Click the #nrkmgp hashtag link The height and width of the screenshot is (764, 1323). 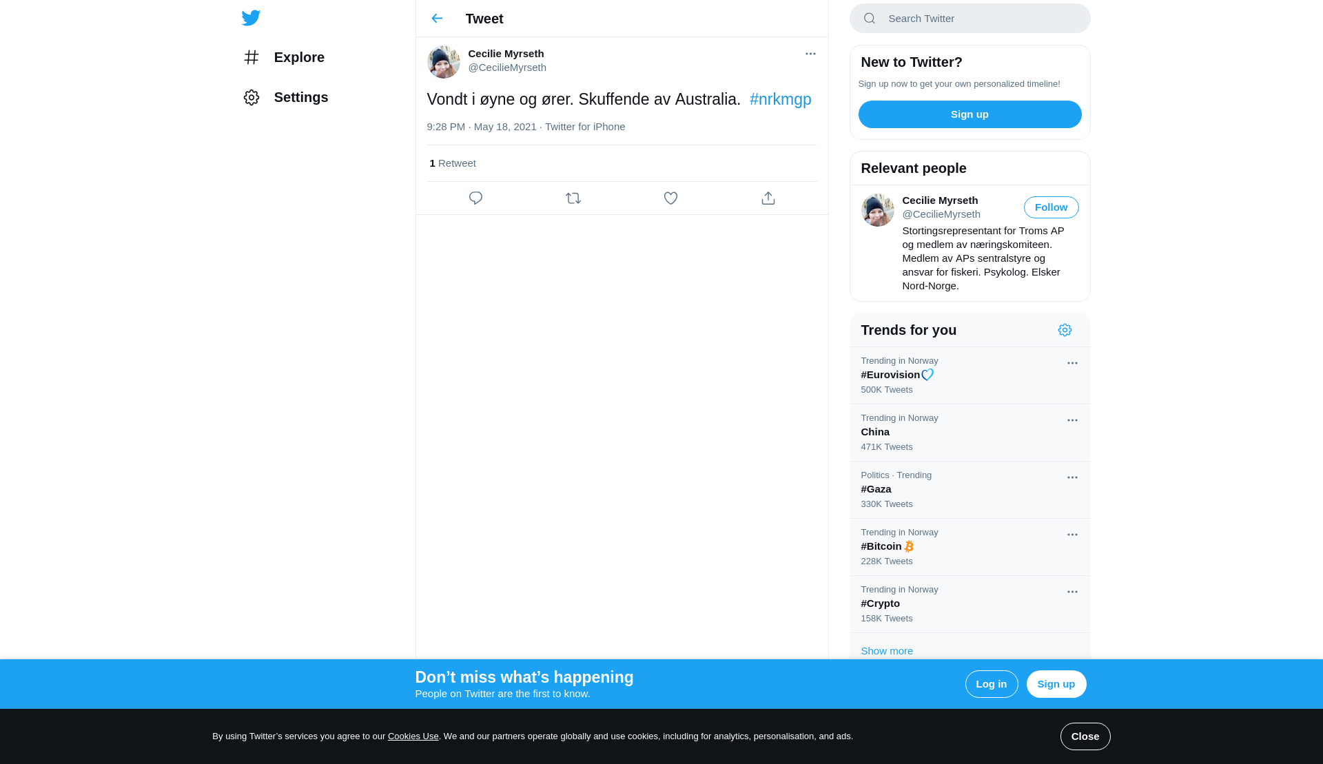780,99
